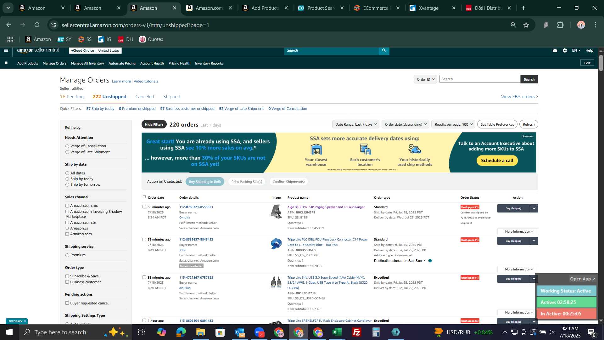604x340 pixels.
Task: Open Order date (descending) sort dropdown
Action: click(x=405, y=124)
